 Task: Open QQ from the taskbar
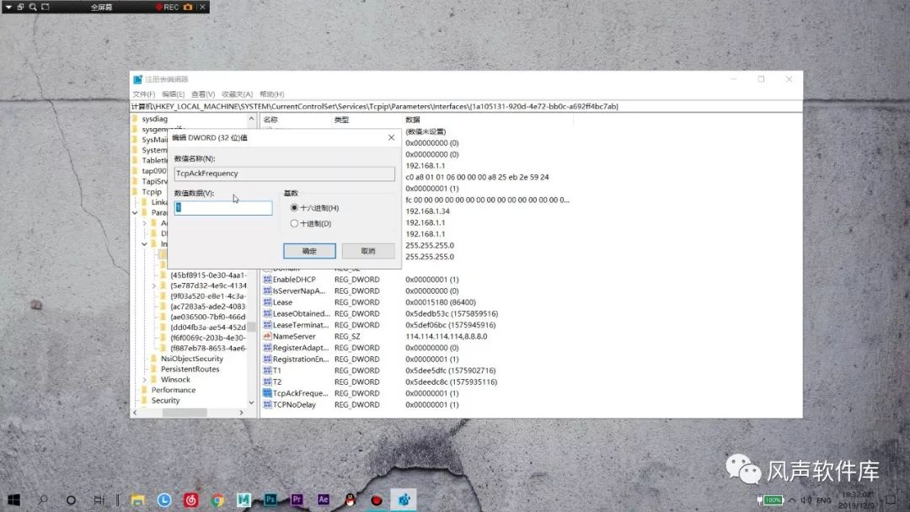pos(349,499)
